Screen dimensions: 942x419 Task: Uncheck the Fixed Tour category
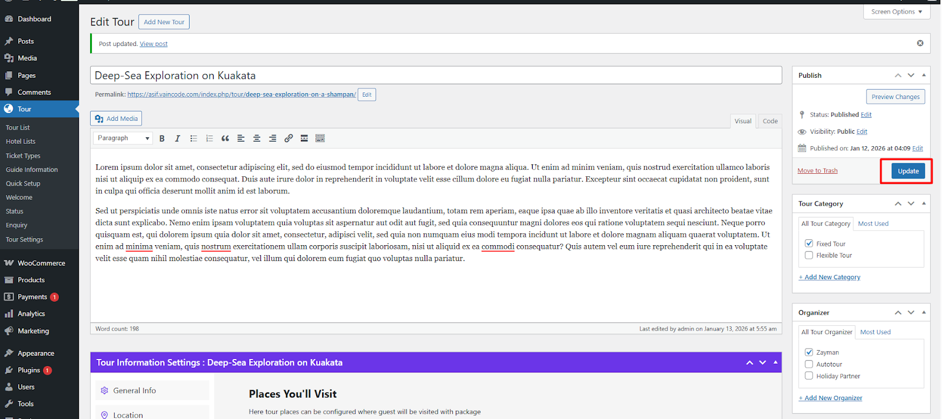809,243
